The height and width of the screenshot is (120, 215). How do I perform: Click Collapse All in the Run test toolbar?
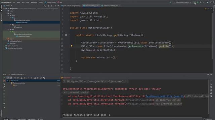click(25, 78)
